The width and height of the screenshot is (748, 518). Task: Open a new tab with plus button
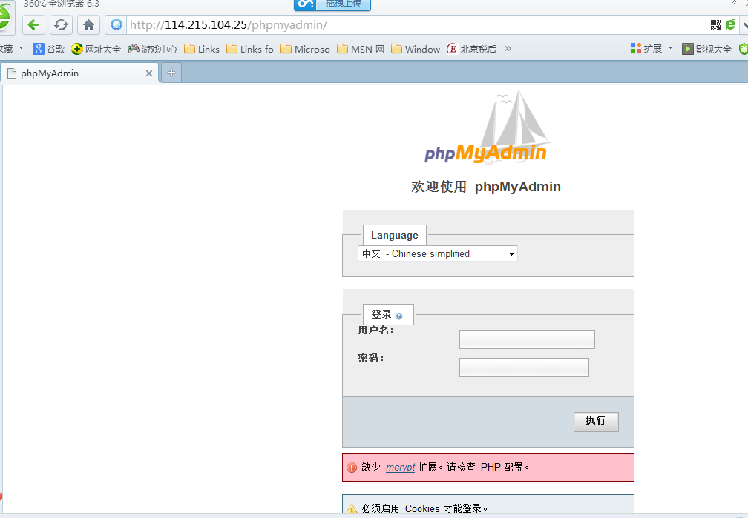[x=171, y=73]
